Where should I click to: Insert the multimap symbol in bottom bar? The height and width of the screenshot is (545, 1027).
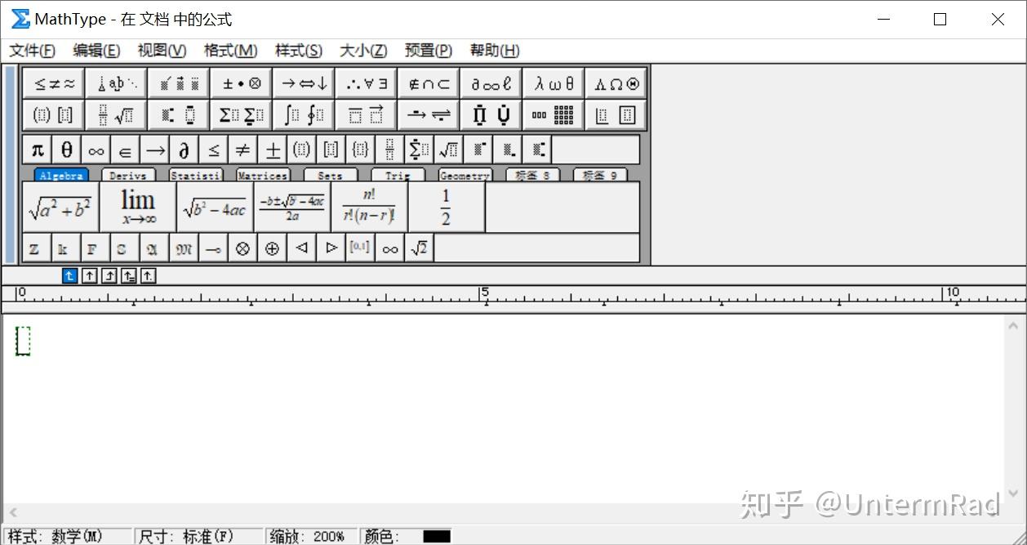213,248
